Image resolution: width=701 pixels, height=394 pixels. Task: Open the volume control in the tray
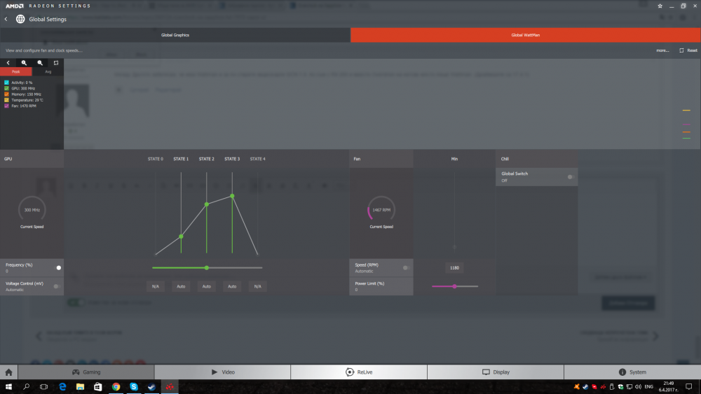pos(638,387)
